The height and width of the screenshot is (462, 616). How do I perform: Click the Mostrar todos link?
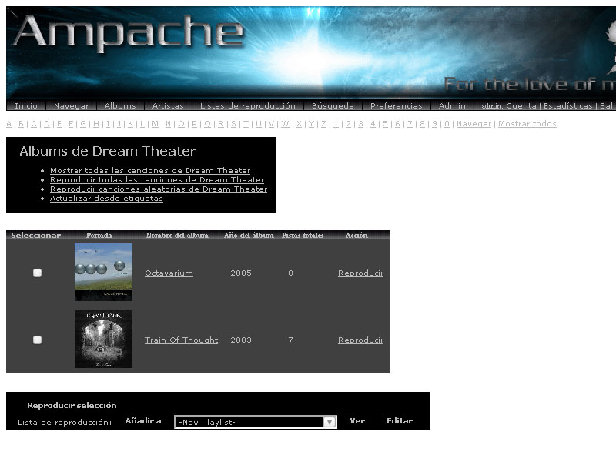(527, 124)
